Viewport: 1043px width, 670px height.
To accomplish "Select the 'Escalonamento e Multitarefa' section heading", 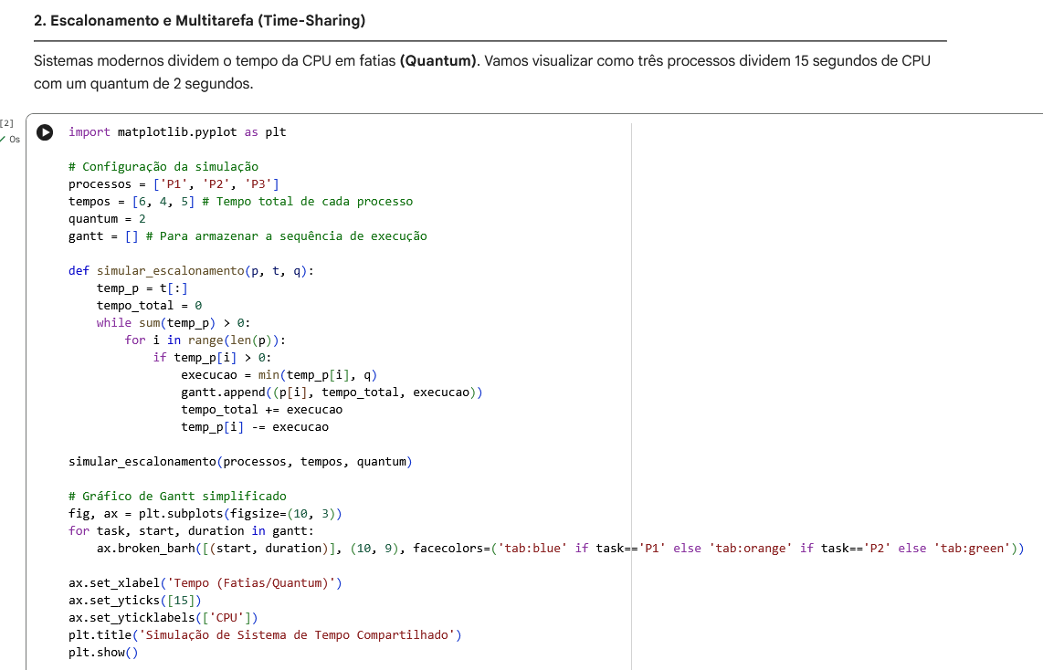I will (199, 21).
